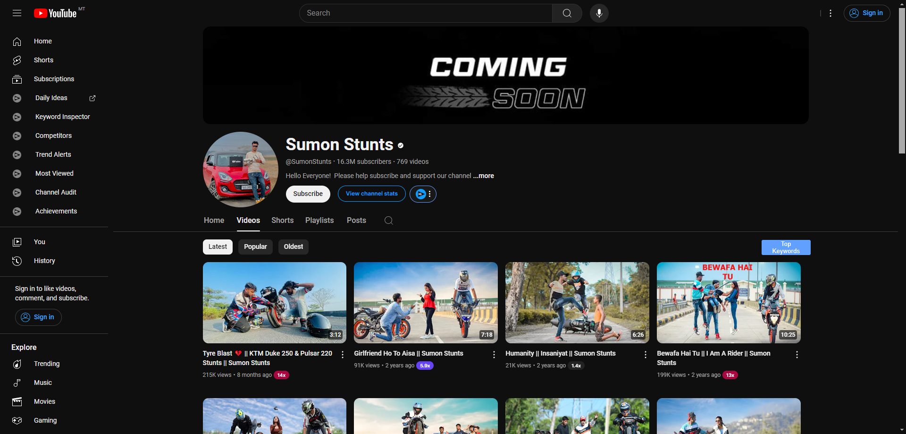Open Competitors tool
Viewport: 906px width, 434px height.
tap(54, 136)
